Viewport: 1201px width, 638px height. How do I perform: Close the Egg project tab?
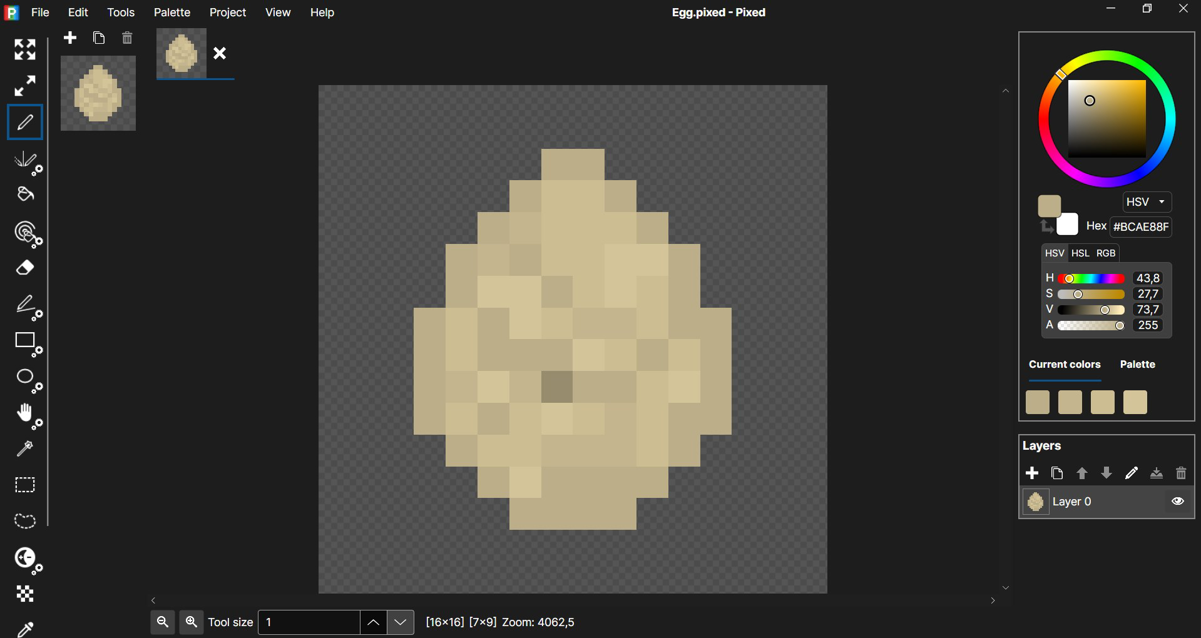220,54
